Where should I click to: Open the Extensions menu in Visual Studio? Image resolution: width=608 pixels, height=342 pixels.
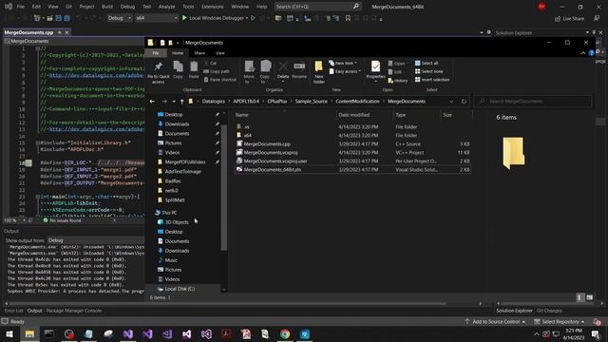coord(213,7)
